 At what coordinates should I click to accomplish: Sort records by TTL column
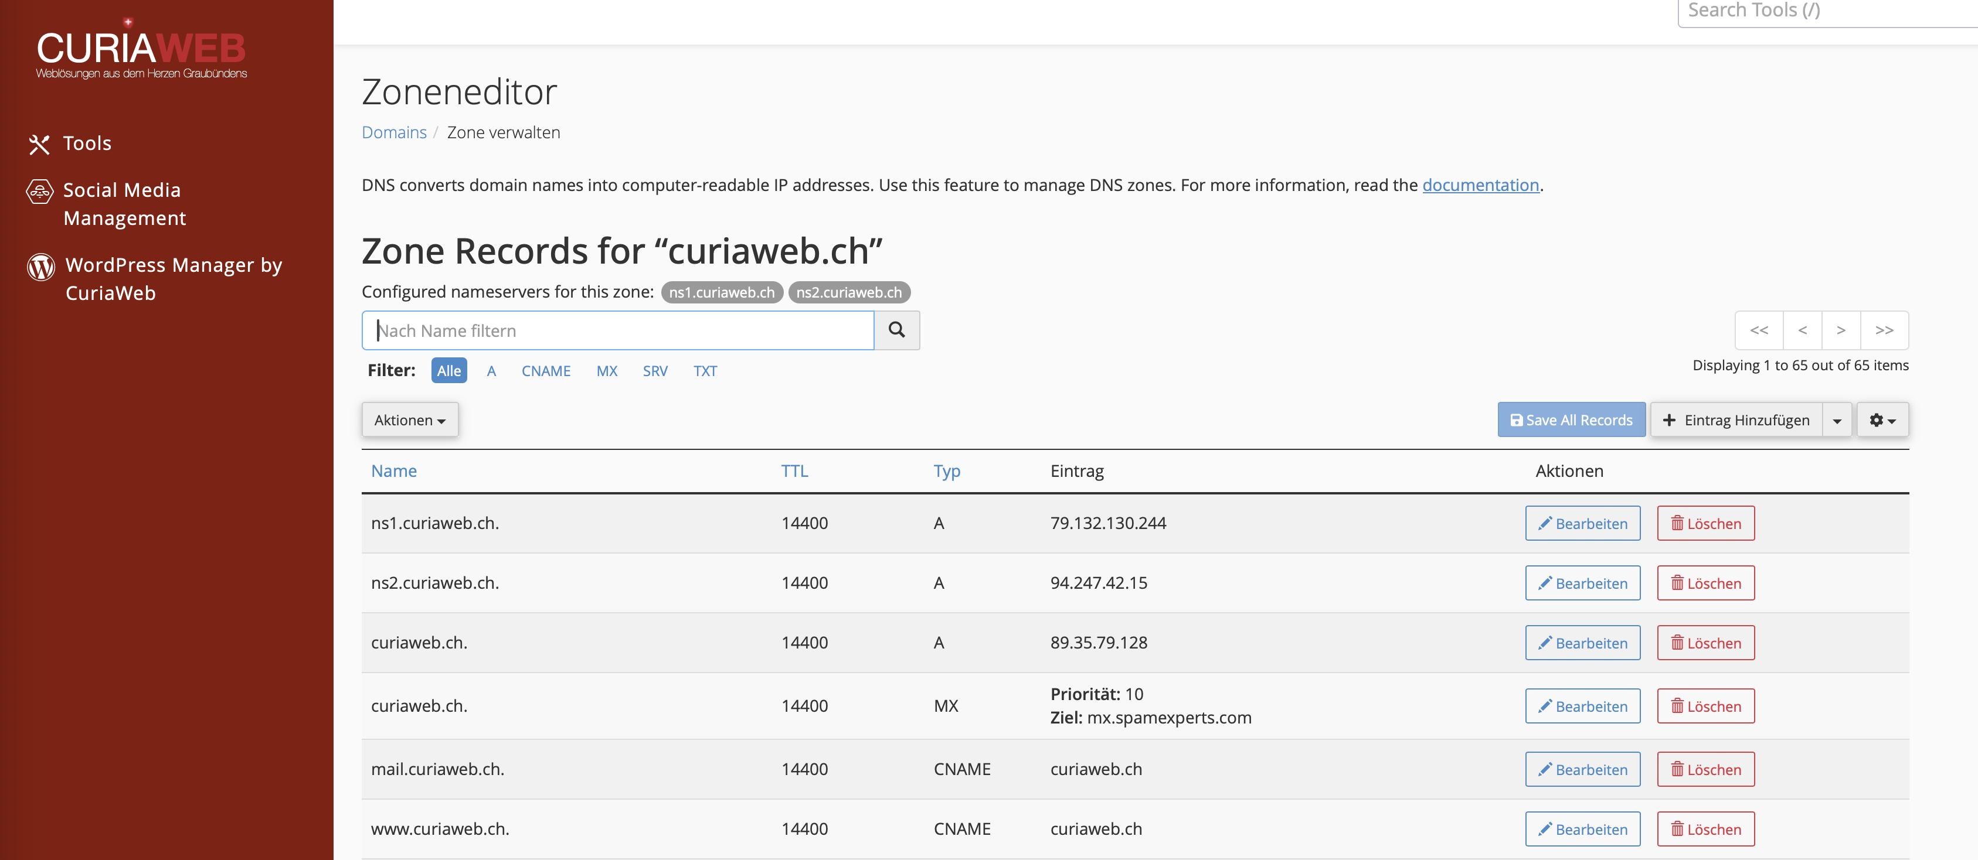(795, 471)
